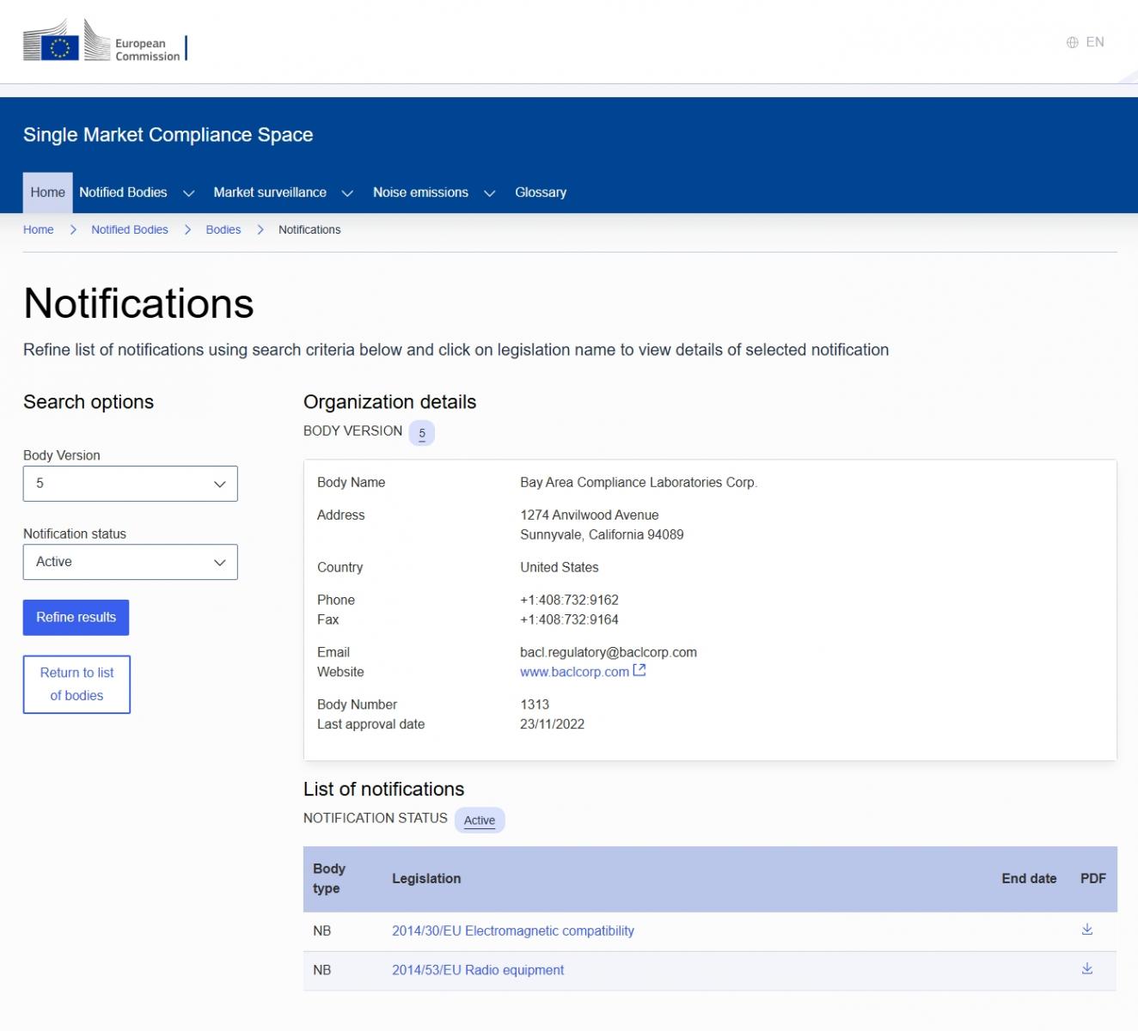Image resolution: width=1138 pixels, height=1031 pixels.
Task: Click the Active notification status badge
Action: point(479,821)
